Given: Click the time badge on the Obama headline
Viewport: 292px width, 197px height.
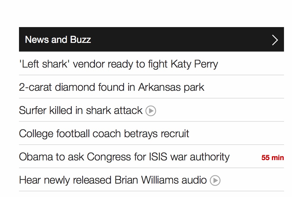Looking at the screenshot, I should click(x=272, y=158).
